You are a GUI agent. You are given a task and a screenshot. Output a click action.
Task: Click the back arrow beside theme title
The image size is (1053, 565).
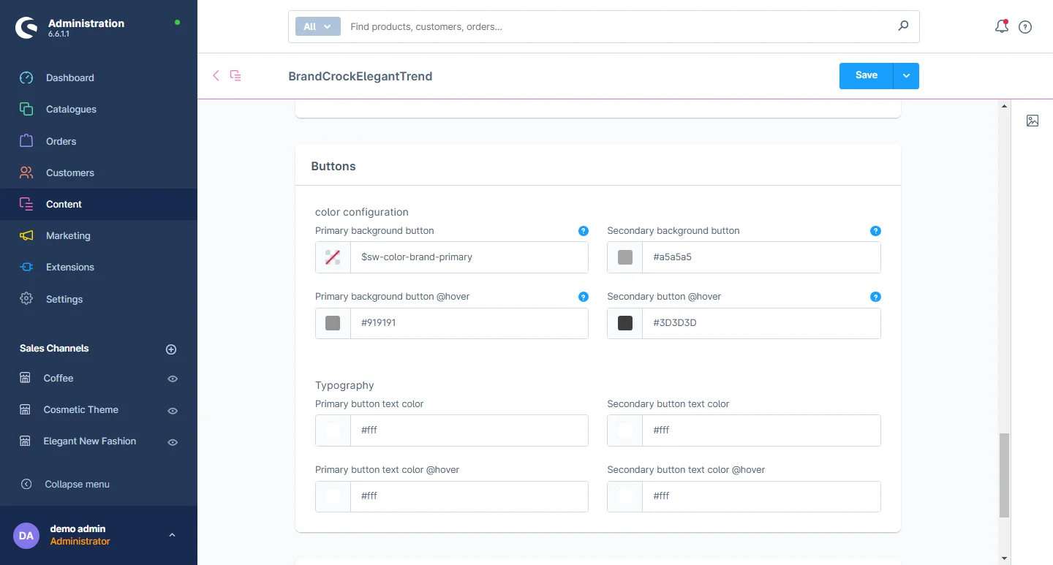click(x=216, y=75)
